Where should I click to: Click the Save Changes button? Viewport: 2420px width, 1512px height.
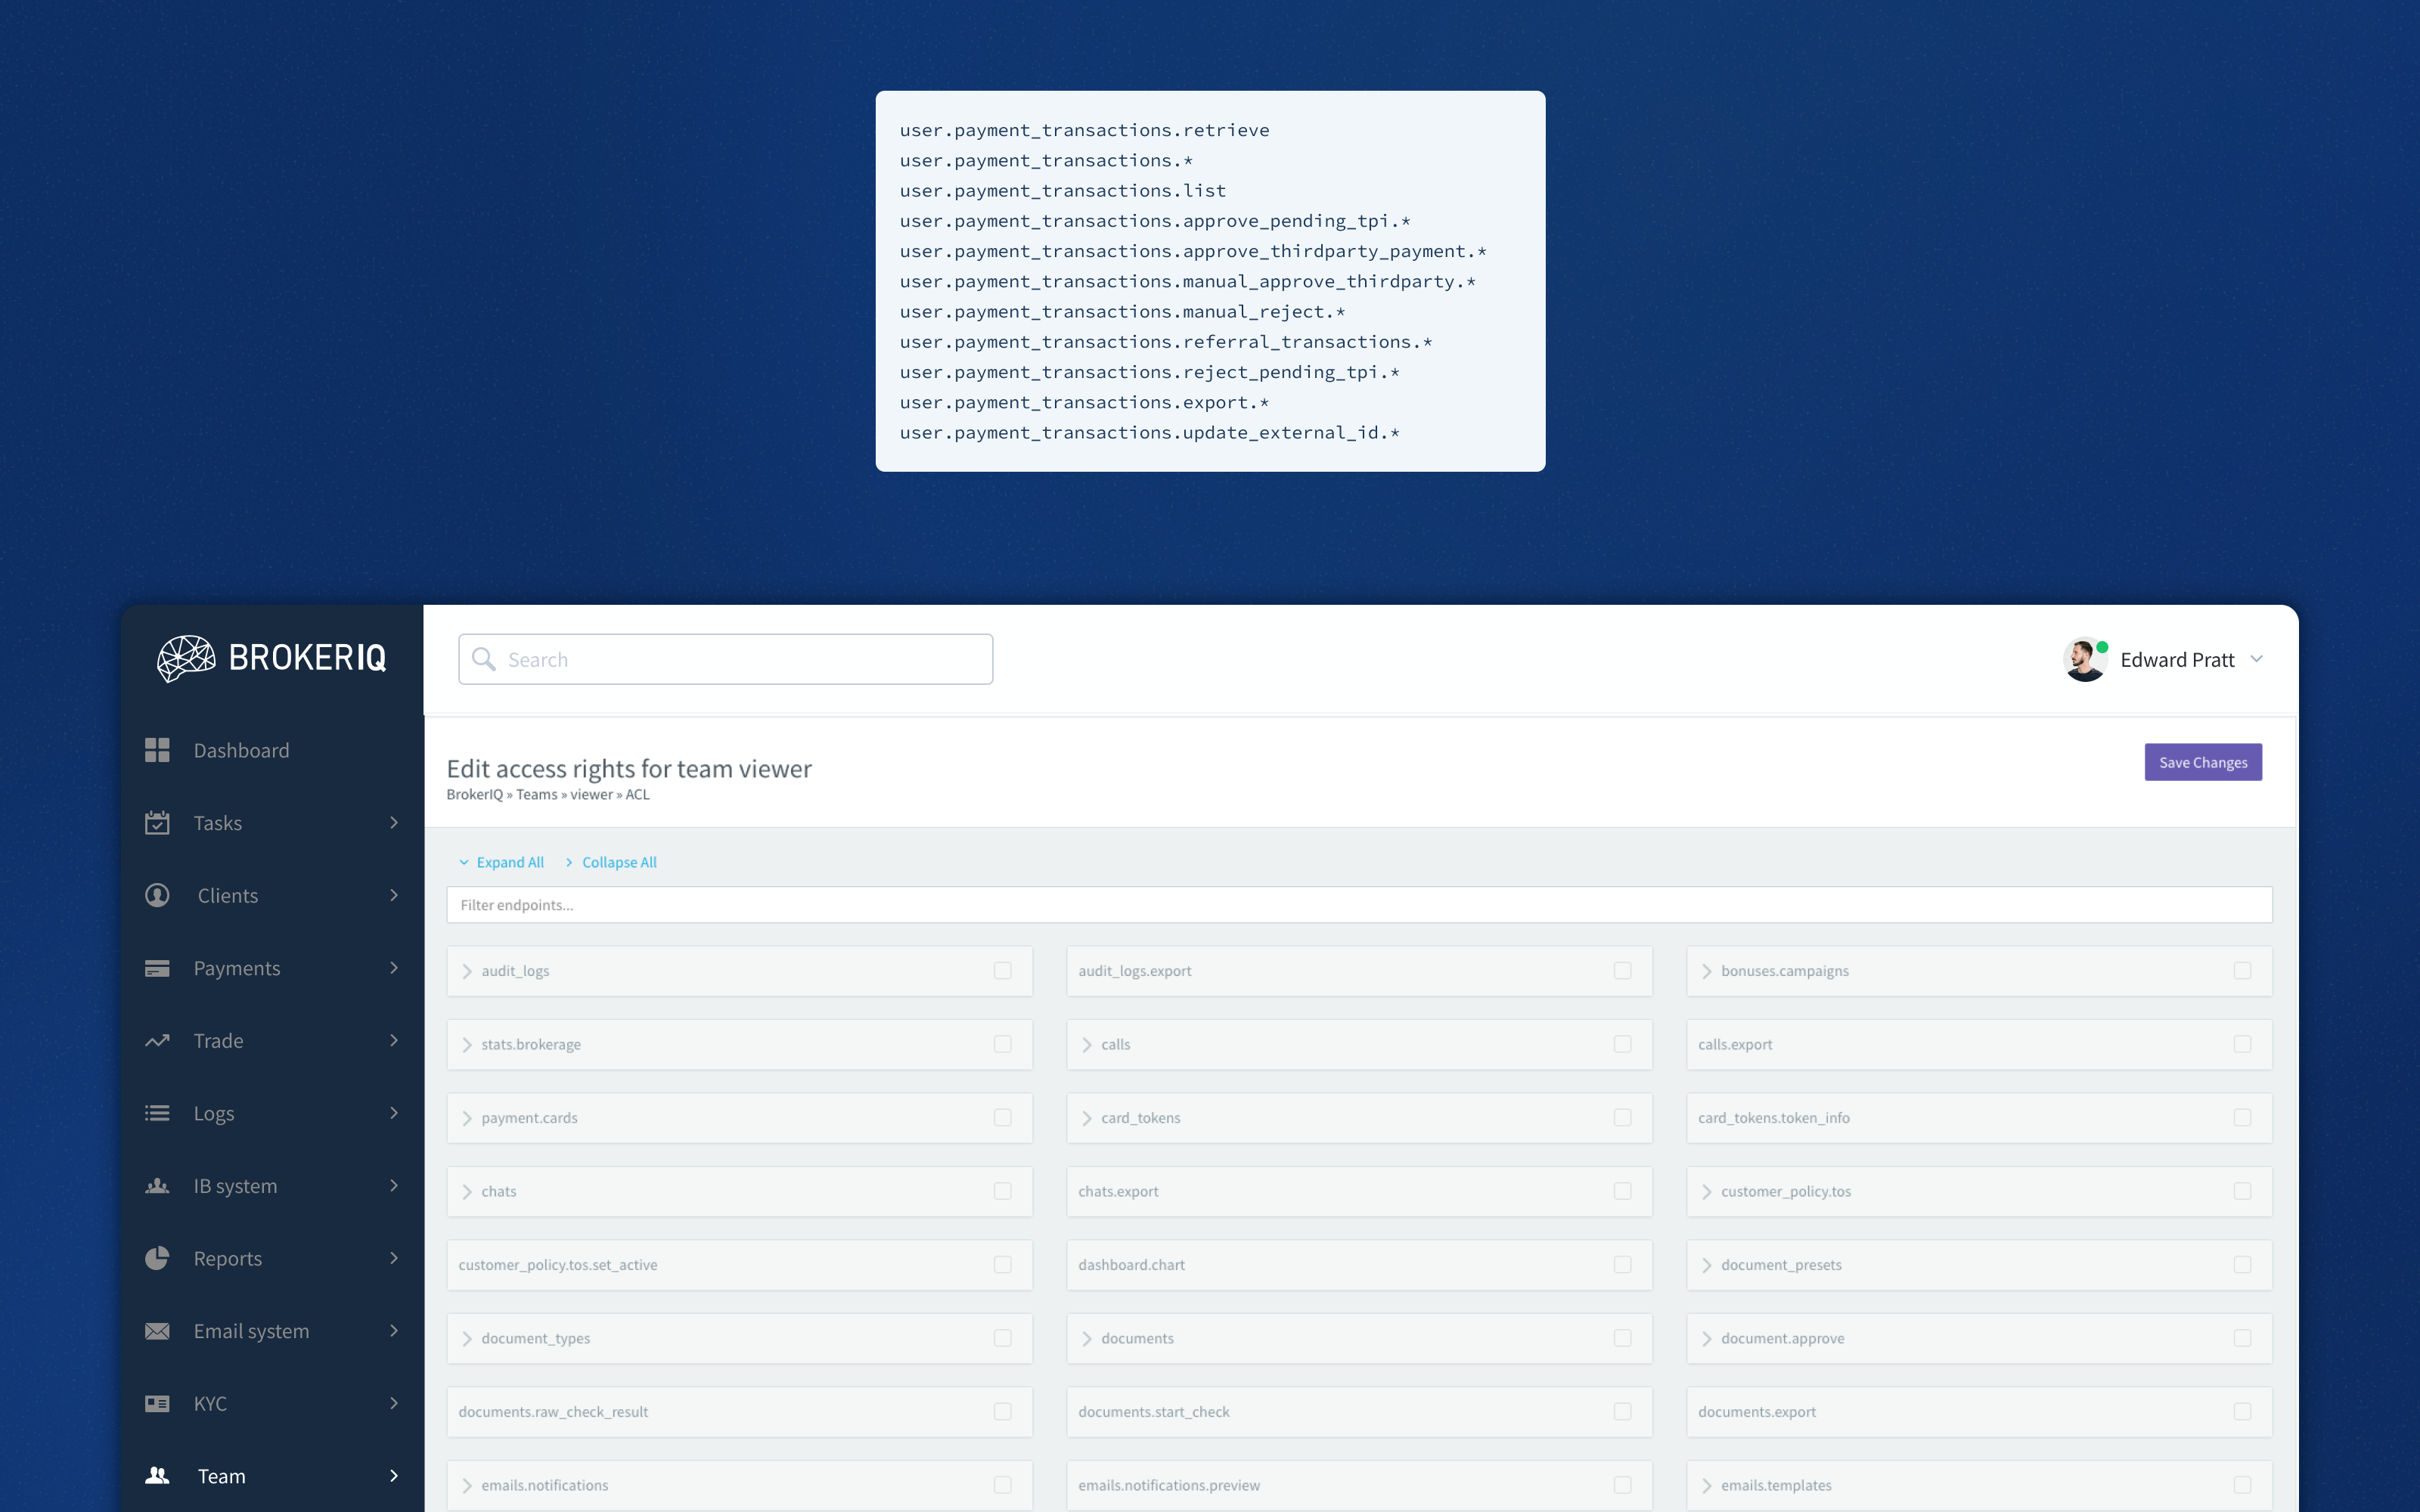(x=2203, y=762)
